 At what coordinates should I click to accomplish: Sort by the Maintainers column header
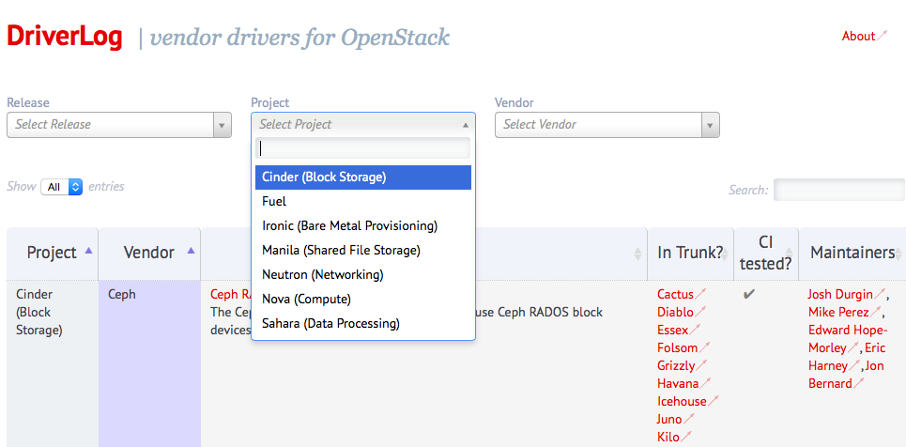click(x=852, y=253)
